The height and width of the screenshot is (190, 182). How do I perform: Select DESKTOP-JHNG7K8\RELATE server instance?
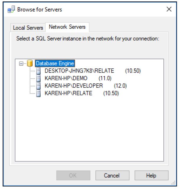(93, 71)
